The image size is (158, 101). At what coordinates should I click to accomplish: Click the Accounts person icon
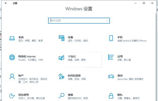[12, 77]
